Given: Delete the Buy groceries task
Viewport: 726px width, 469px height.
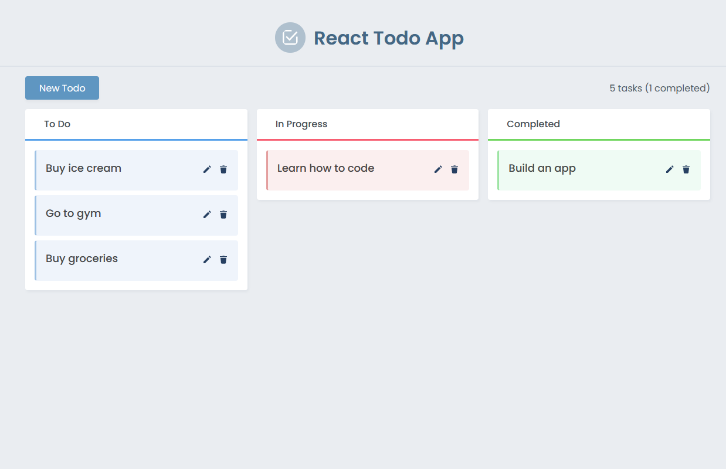Looking at the screenshot, I should pos(223,260).
